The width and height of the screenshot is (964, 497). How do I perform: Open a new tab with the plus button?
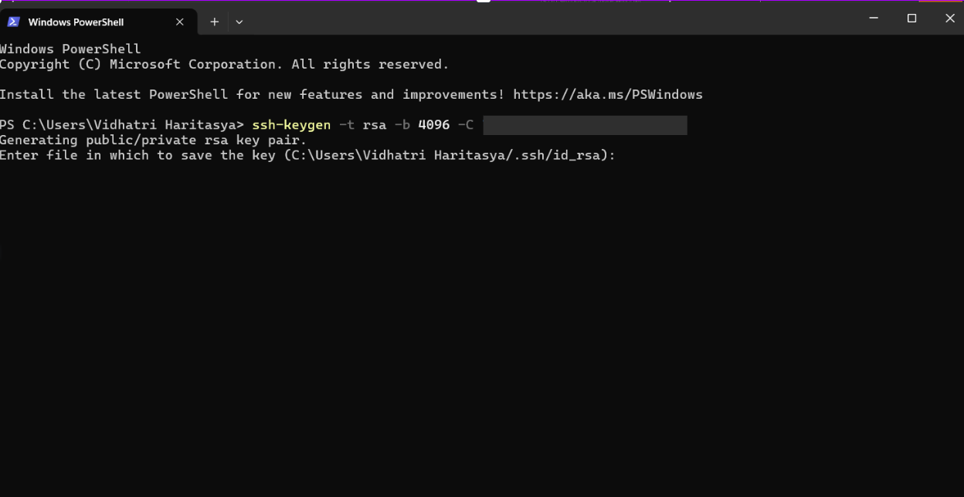pos(215,22)
